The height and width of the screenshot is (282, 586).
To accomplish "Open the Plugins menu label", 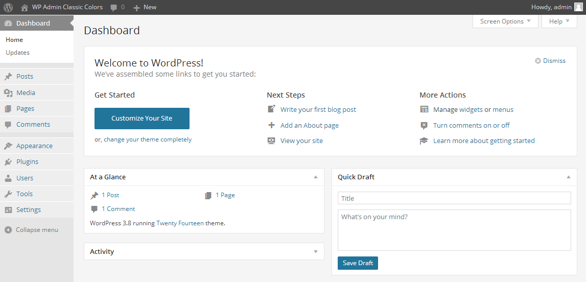I will [x=27, y=162].
